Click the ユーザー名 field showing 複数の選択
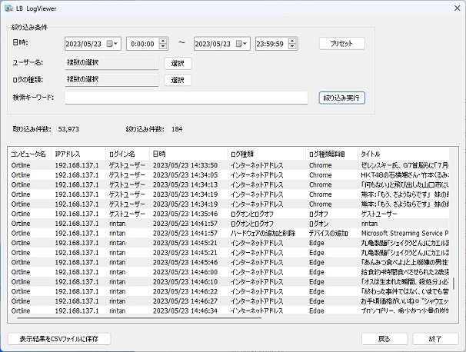This screenshot has width=466, height=352. [112, 63]
